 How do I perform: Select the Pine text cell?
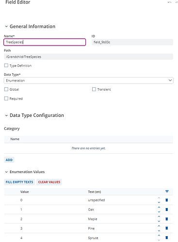[x=91, y=228]
